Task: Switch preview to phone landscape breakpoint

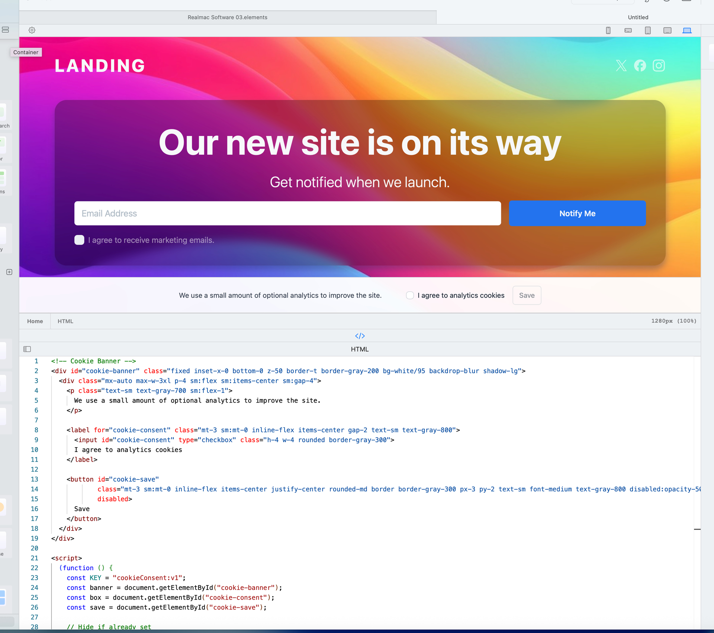Action: tap(628, 30)
